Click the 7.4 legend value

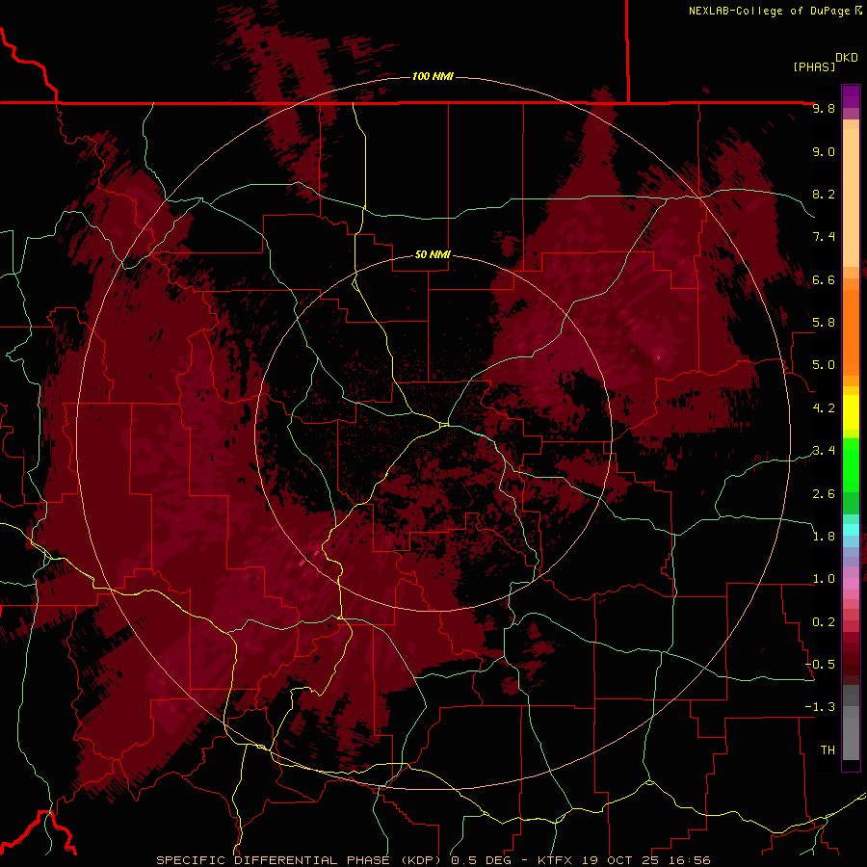(824, 237)
